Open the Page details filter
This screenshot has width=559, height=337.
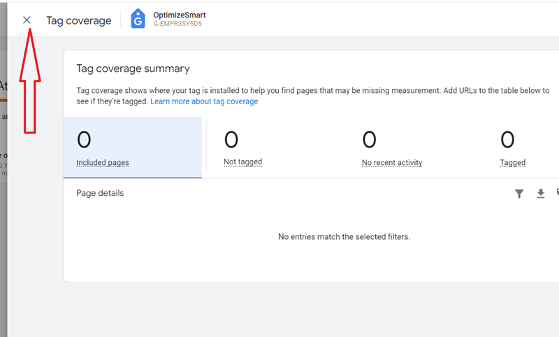(519, 194)
